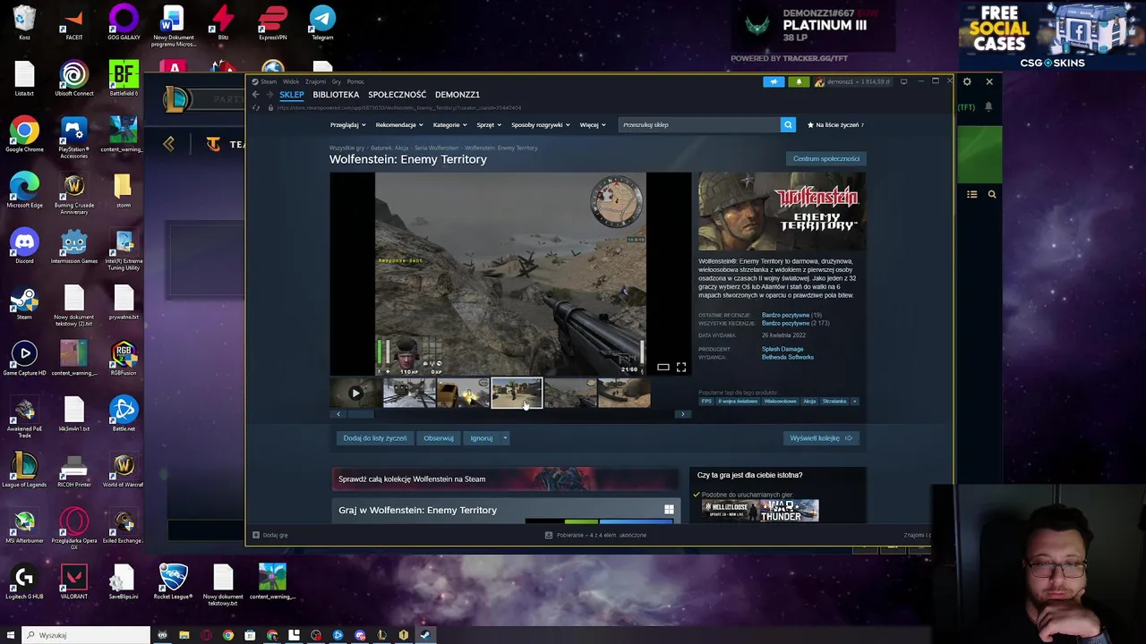Image resolution: width=1146 pixels, height=644 pixels.
Task: Open Na liście życzeń wishlist link
Action: pos(834,125)
